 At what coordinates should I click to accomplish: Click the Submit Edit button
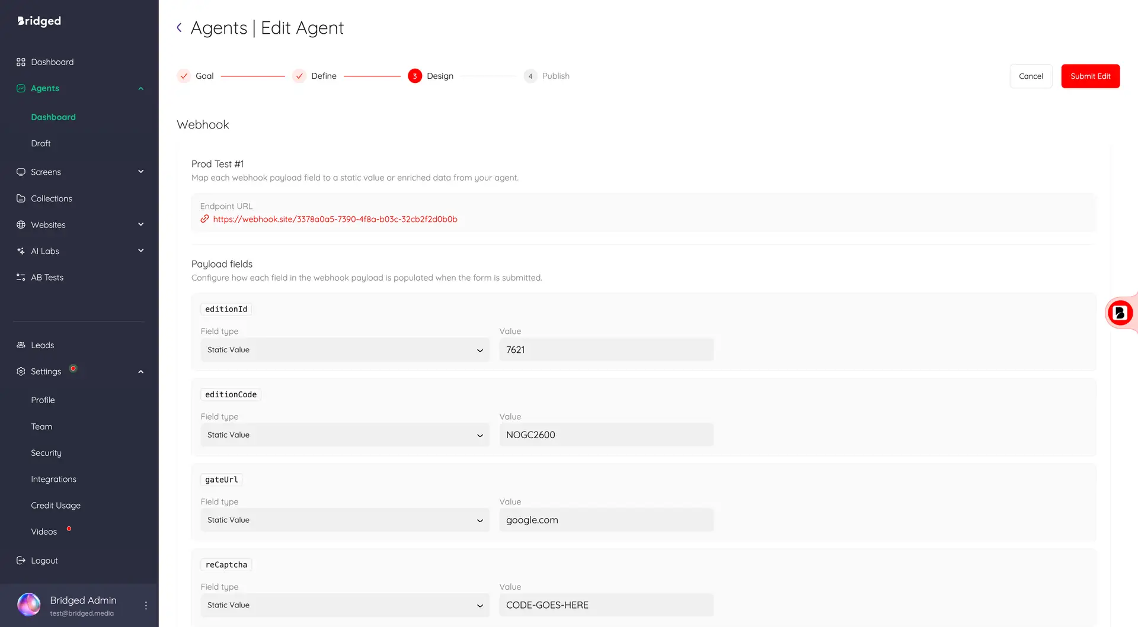[1091, 76]
